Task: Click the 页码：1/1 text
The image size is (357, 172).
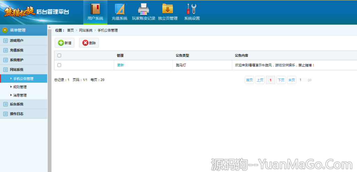Action: point(80,80)
